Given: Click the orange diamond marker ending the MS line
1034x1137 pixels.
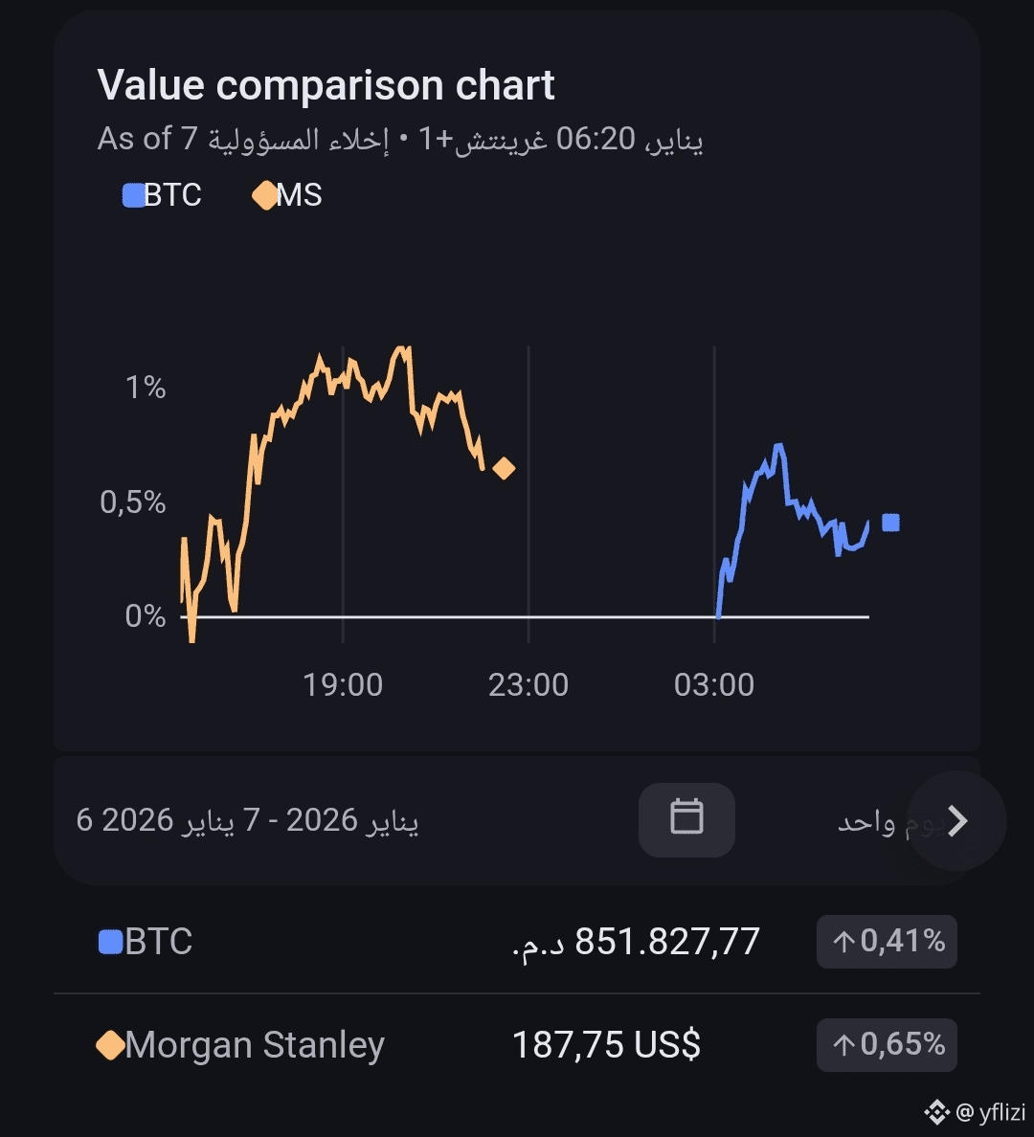Looking at the screenshot, I should (x=504, y=468).
